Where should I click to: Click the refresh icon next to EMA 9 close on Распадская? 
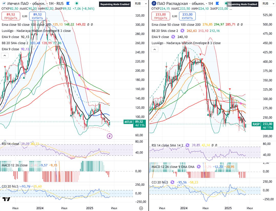click(173, 37)
